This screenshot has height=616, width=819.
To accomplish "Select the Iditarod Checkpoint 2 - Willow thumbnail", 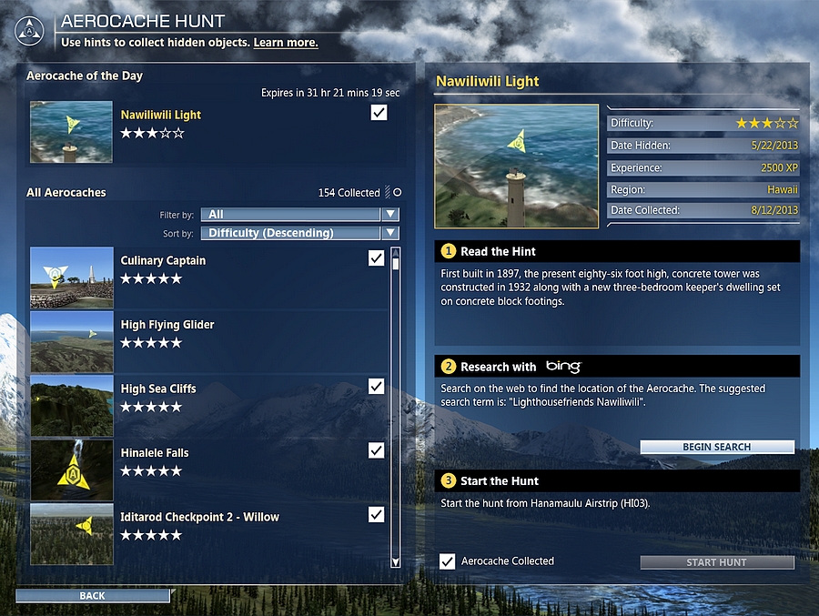I will [72, 534].
